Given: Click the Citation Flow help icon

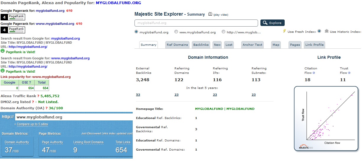Looking at the screenshot, I should click(x=314, y=73).
